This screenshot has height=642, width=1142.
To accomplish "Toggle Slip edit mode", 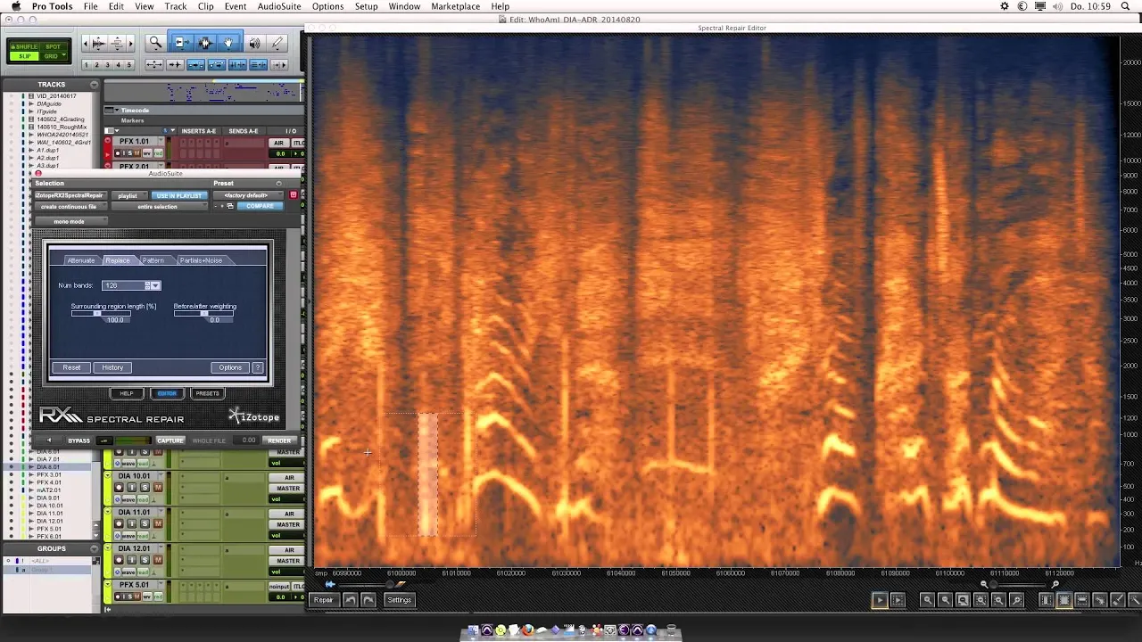I will point(25,56).
